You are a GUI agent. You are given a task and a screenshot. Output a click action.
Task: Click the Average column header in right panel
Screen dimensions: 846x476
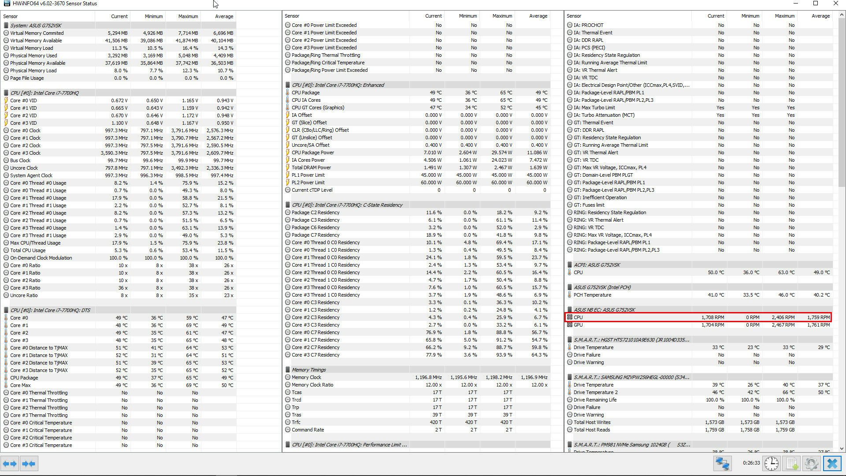click(820, 16)
